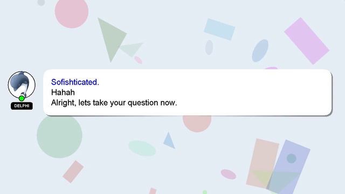Click the peach rectangle at bottom right

[x=263, y=163]
